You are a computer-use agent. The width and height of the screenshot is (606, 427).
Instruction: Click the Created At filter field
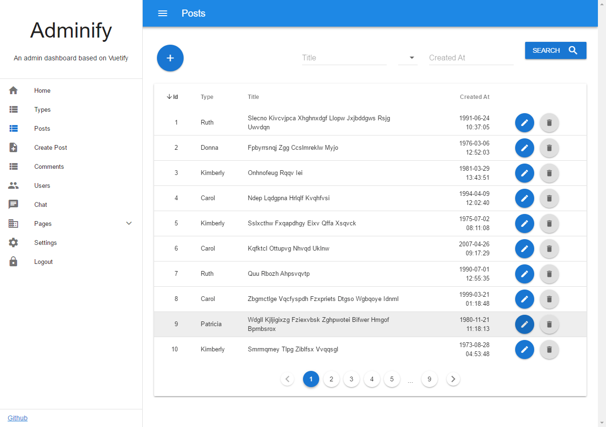[471, 58]
